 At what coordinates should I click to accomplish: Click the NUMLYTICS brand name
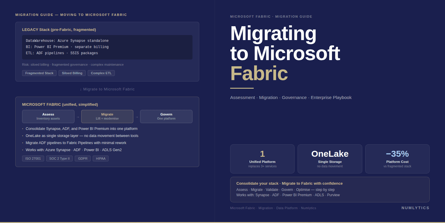tap(415, 208)
